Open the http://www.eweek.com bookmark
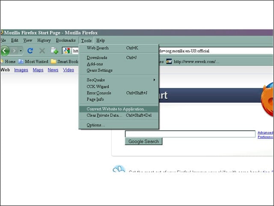The height and width of the screenshot is (206, 274). 197,62
